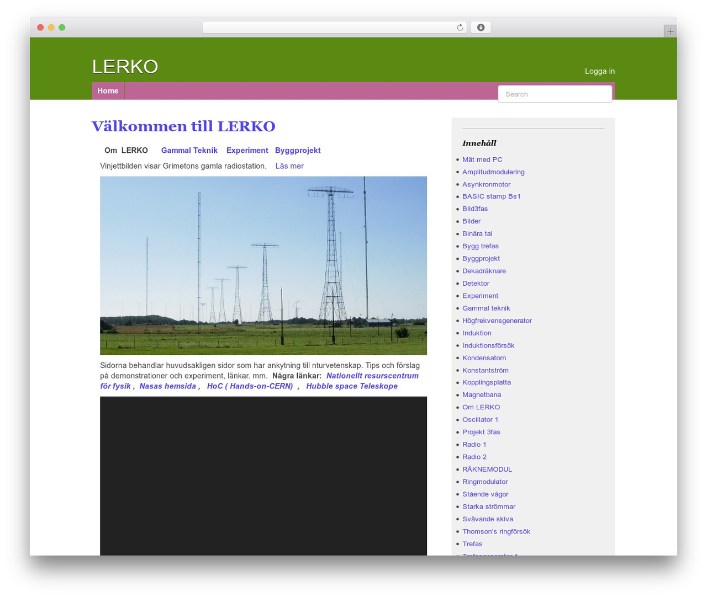Screen dimensions: 707x598
Task: Open the Byggprojekt link under heading
Action: [298, 151]
